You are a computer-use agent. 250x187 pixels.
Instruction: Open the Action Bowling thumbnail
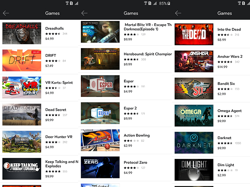(x=100, y=140)
